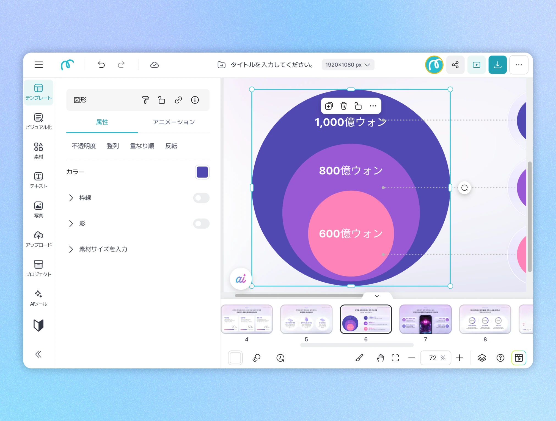Activate the hand pan tool
This screenshot has height=421, width=556.
point(380,358)
